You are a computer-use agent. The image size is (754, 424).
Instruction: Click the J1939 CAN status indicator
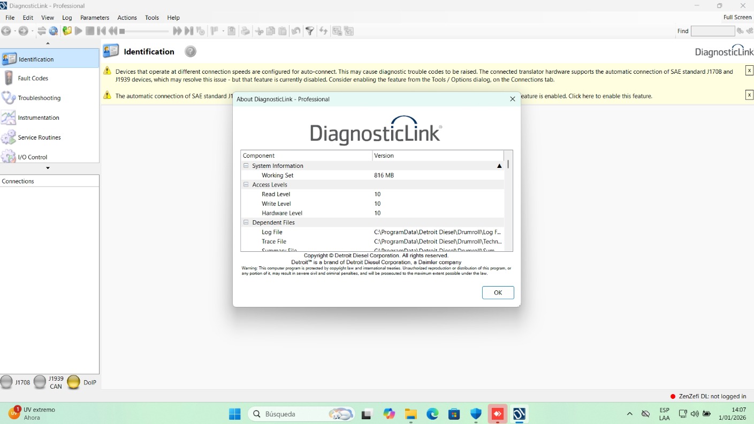point(40,382)
